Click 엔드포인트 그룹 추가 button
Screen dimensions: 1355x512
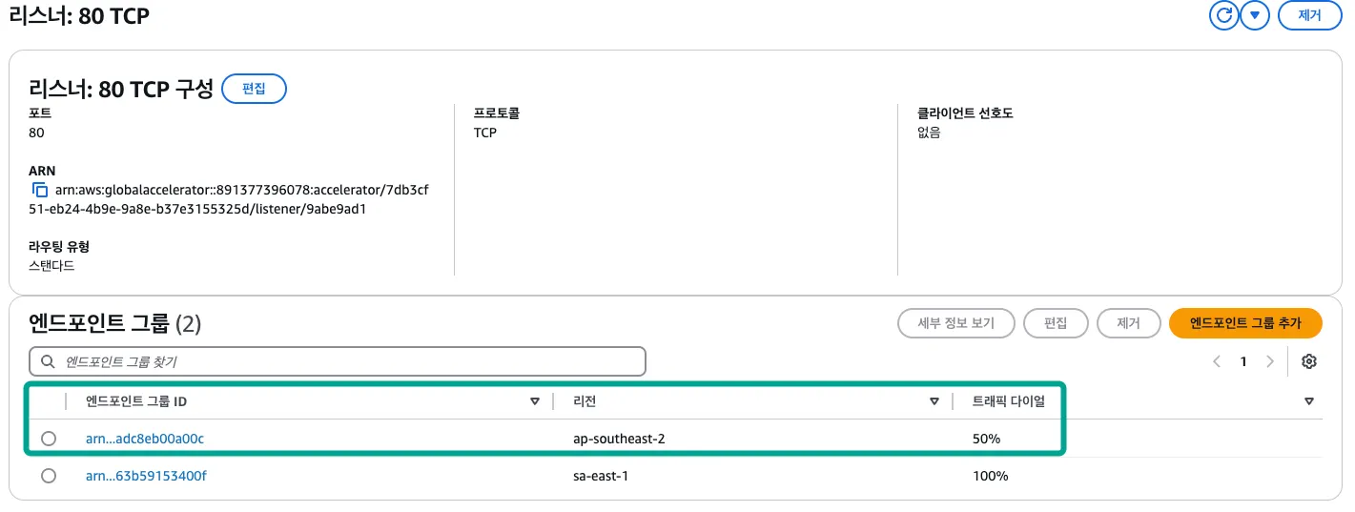click(1245, 323)
